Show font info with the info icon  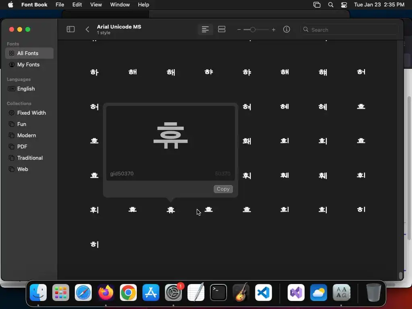click(x=286, y=29)
